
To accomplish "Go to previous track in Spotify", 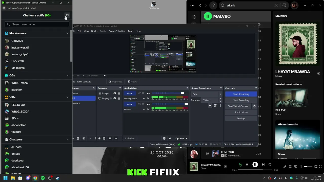I will click(247, 165).
